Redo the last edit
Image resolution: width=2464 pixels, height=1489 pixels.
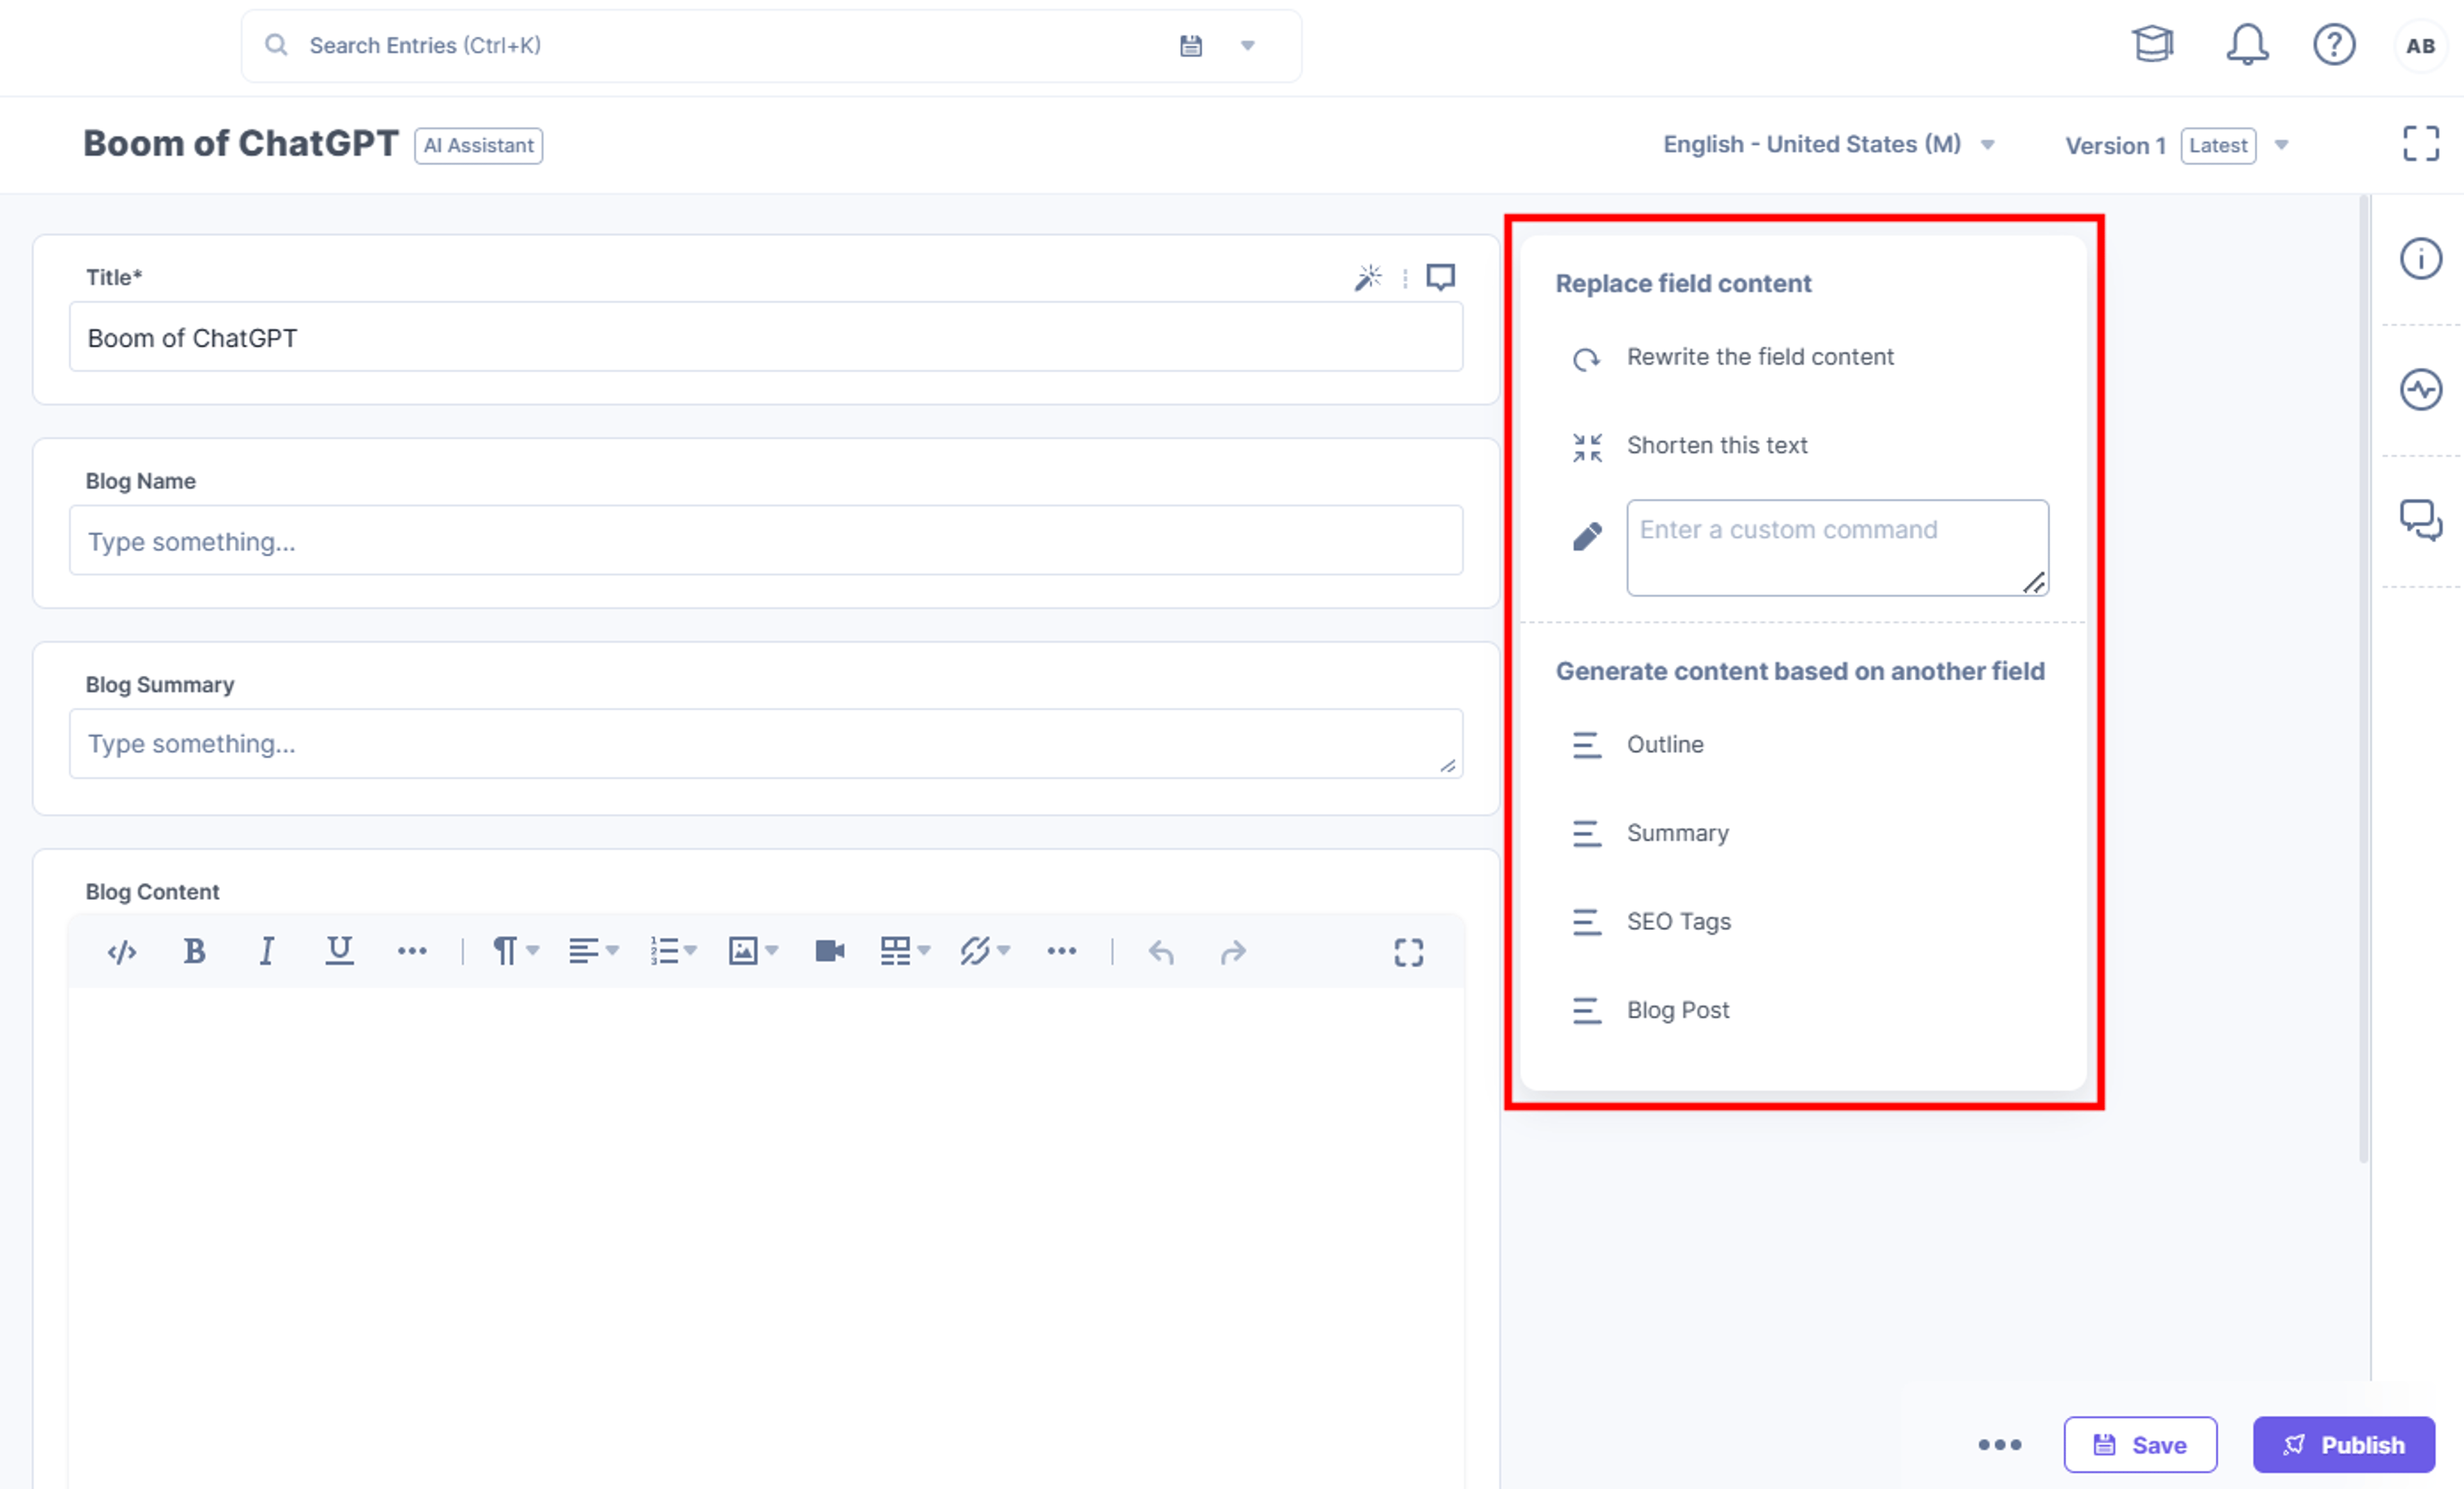coord(1233,952)
